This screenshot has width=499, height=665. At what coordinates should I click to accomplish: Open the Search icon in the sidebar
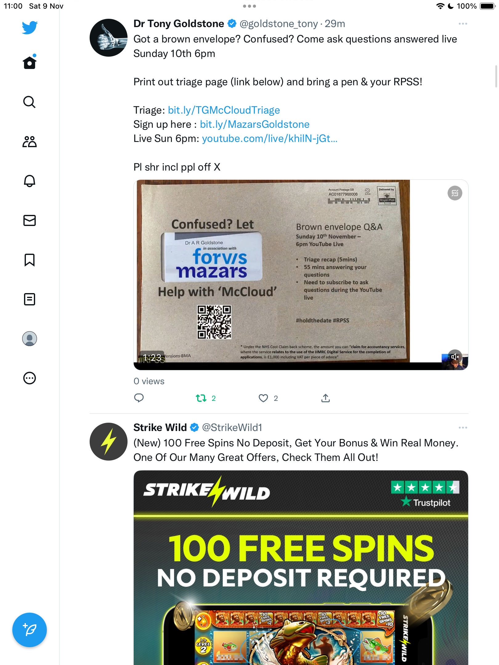click(x=30, y=102)
